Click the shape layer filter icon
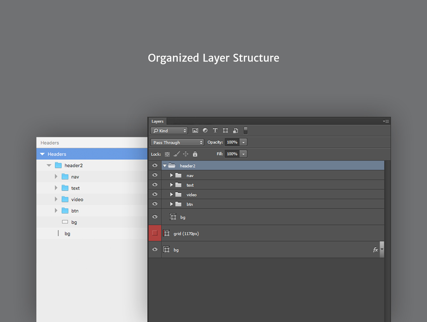427x322 pixels. click(225, 130)
